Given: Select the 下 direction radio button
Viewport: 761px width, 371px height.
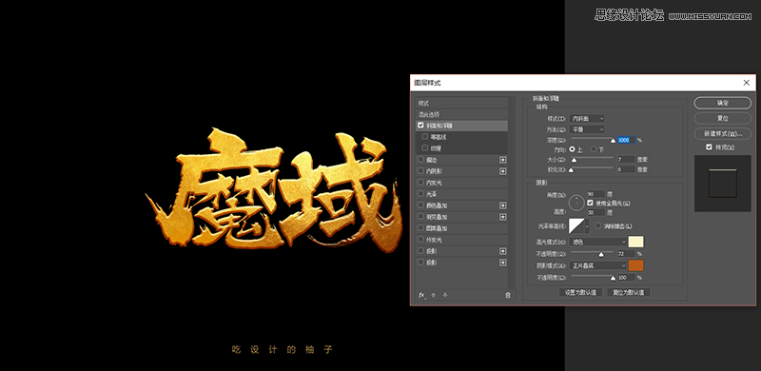Looking at the screenshot, I should (x=593, y=149).
